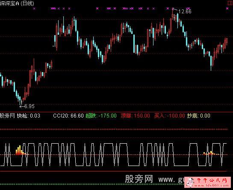Click the 股旁网 indicator name label
This screenshot has width=233, height=190.
coord(7,116)
